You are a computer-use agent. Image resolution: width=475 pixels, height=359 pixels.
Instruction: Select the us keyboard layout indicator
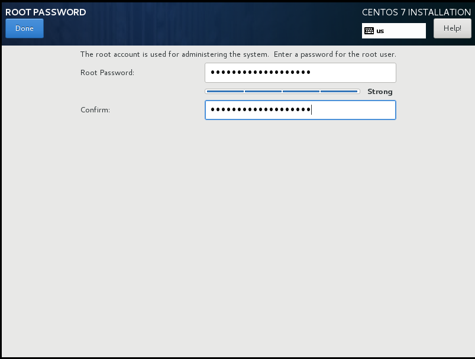[x=394, y=31]
